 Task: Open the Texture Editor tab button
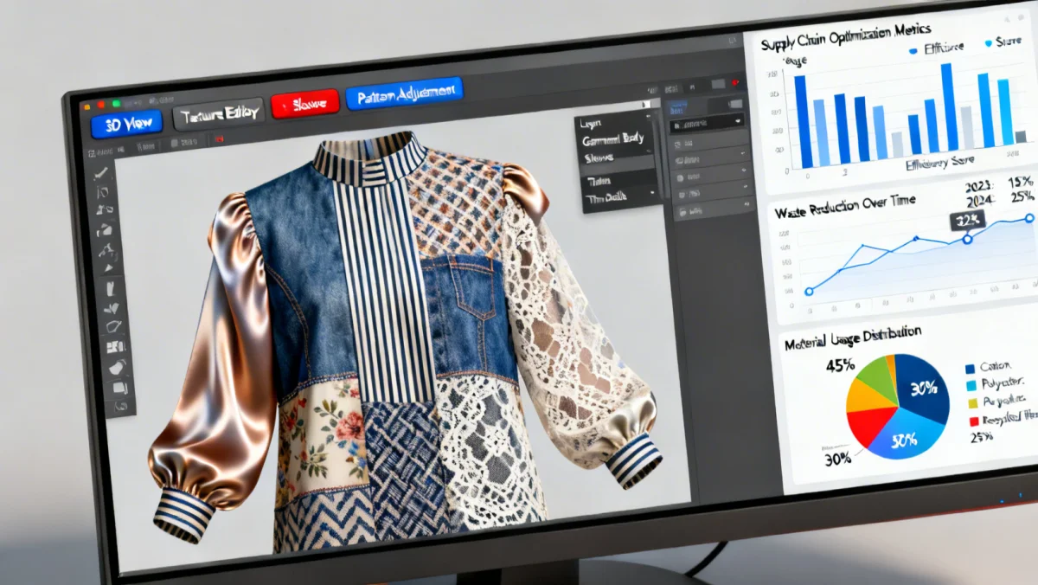click(x=217, y=114)
